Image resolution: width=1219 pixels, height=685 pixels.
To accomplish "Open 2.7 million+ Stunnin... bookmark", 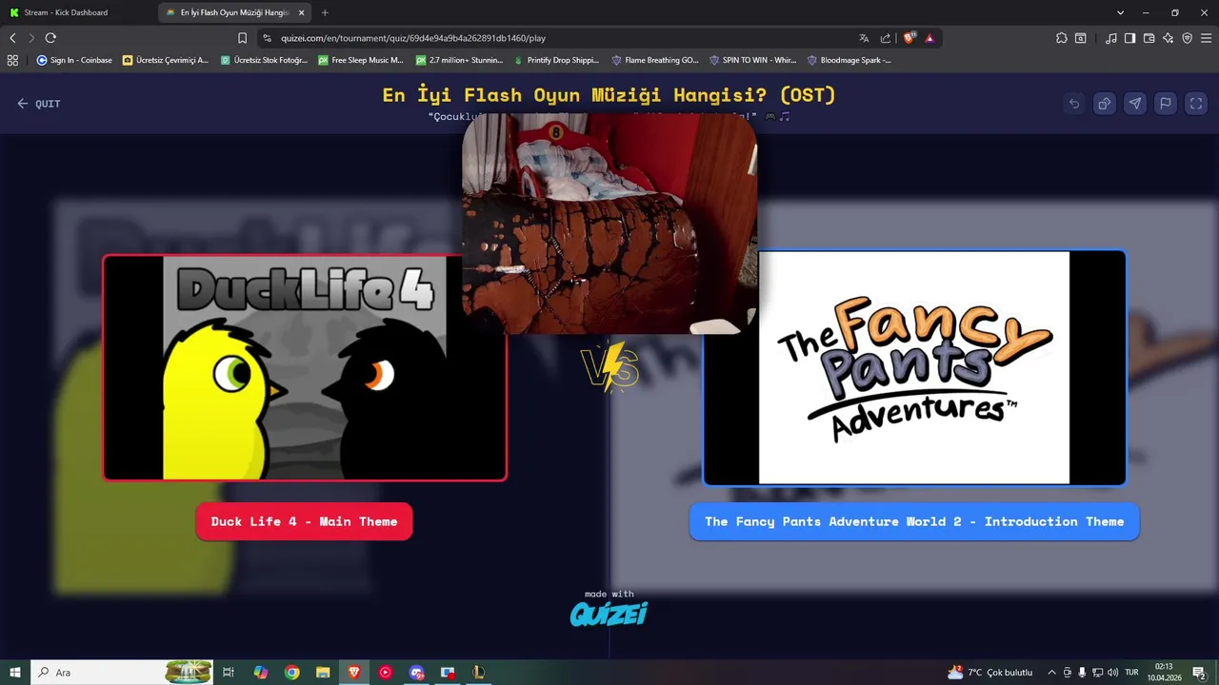I will 459,60.
